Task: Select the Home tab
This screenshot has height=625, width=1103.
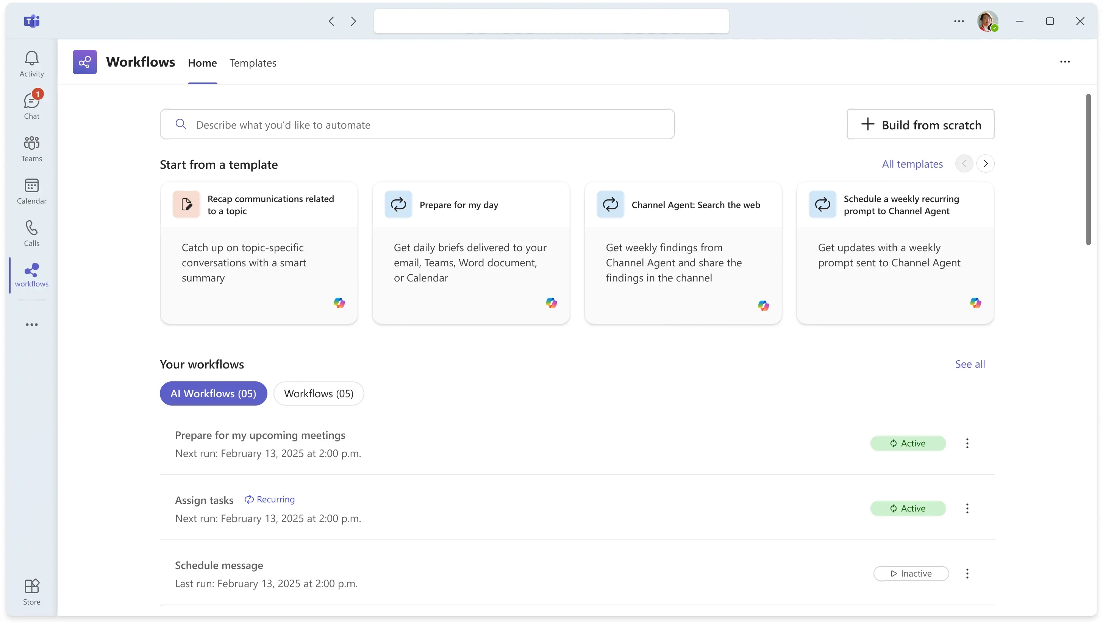Action: [x=202, y=63]
